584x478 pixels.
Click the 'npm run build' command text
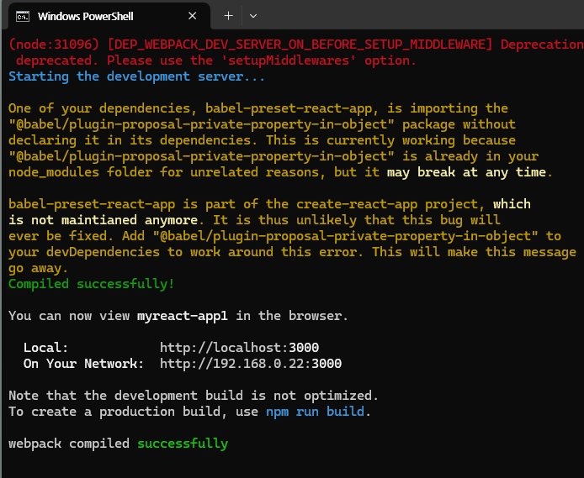315,412
